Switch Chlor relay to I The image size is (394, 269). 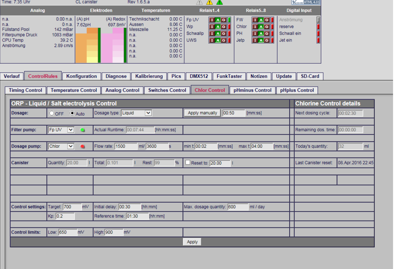point(255,27)
